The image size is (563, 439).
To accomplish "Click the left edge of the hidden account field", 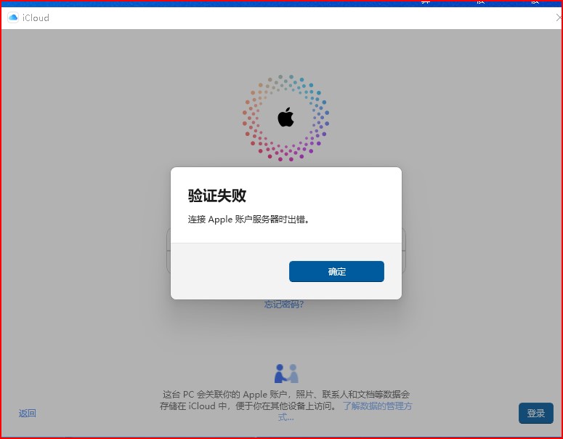I will pyautogui.click(x=169, y=240).
